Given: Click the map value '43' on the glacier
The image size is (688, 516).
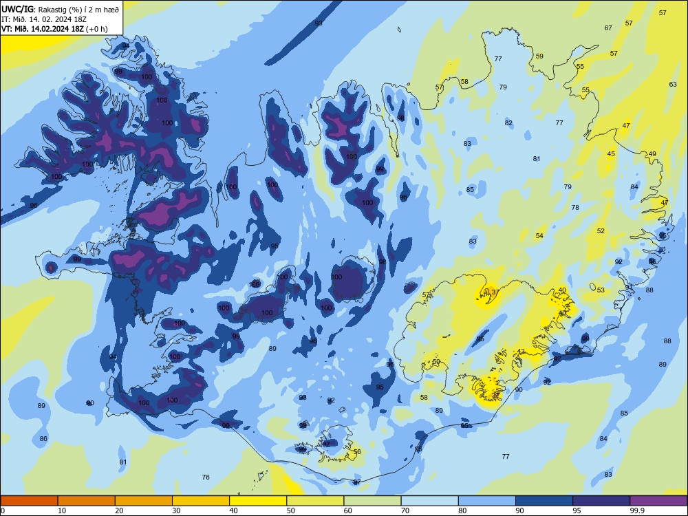Looking at the screenshot, I should coord(522,352).
